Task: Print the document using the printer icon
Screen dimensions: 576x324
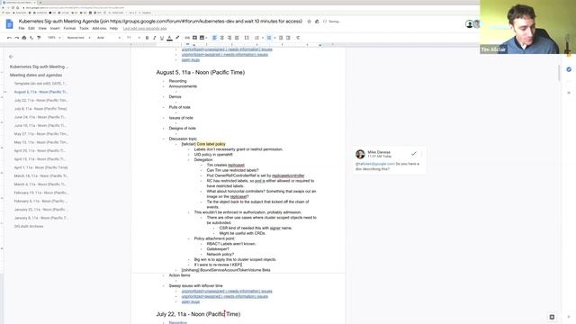Action: click(24, 38)
